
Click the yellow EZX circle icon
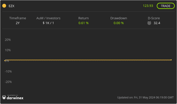click(4, 6)
